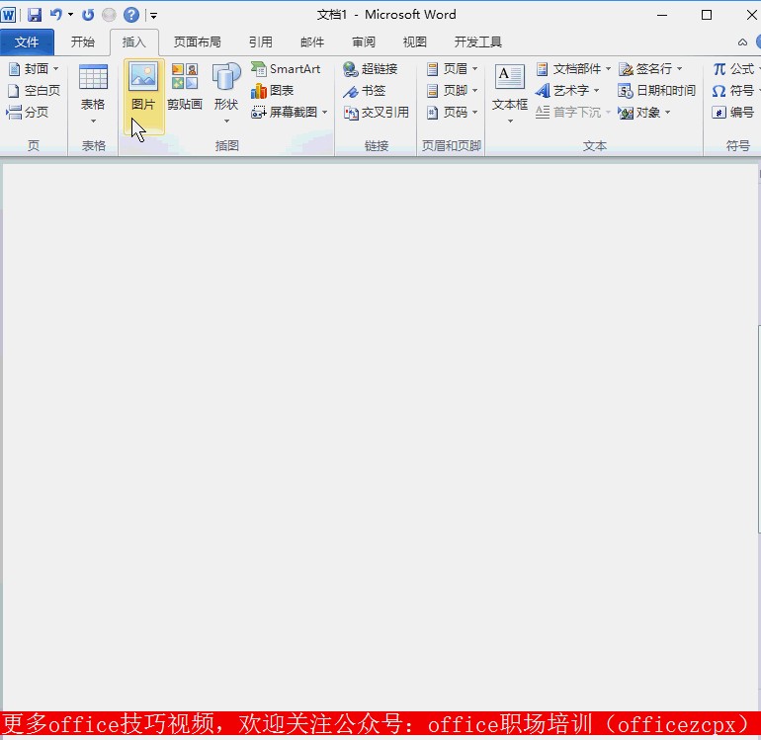Expand the Screenshot (屏幕截图) dropdown

(290, 113)
